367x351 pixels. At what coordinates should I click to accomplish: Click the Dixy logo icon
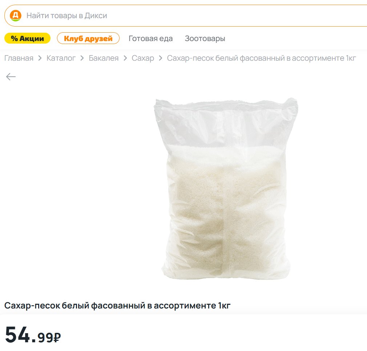15,16
